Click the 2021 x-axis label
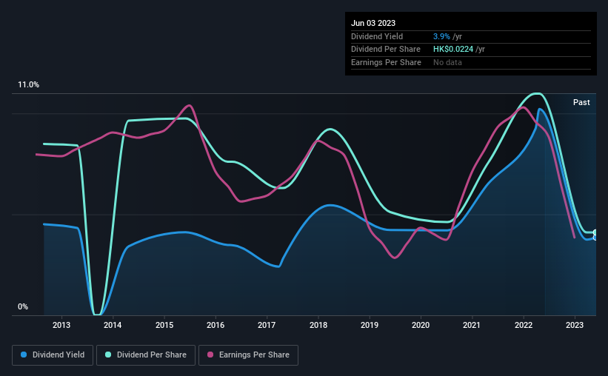 (472, 325)
